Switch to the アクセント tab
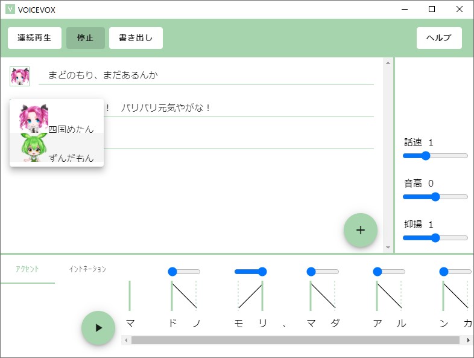The width and height of the screenshot is (474, 358). (x=28, y=269)
